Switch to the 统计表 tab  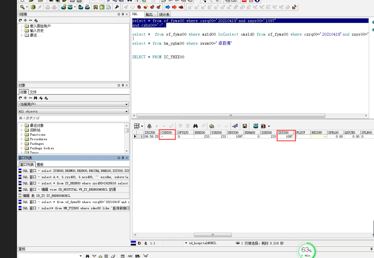point(164,14)
